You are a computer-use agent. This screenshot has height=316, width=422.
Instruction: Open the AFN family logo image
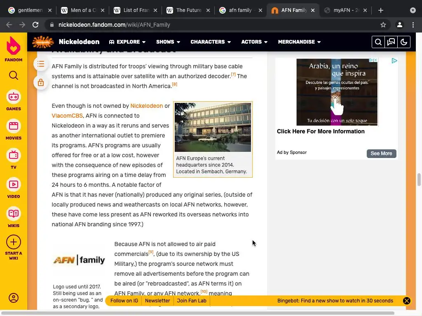point(79,260)
